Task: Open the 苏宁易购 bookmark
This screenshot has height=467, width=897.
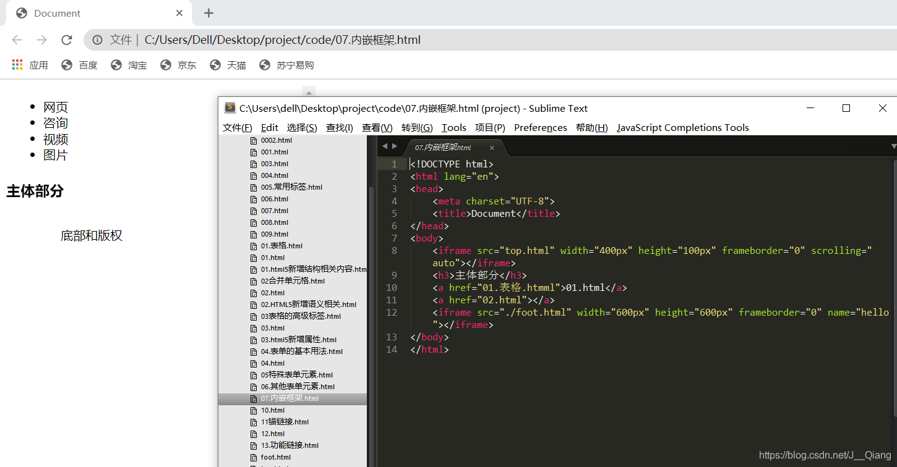Action: pos(287,65)
